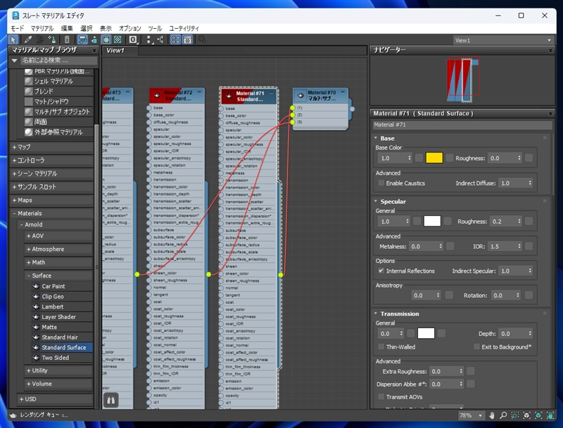Enable the Enable Caustics checkbox
The image size is (563, 428).
point(381,183)
